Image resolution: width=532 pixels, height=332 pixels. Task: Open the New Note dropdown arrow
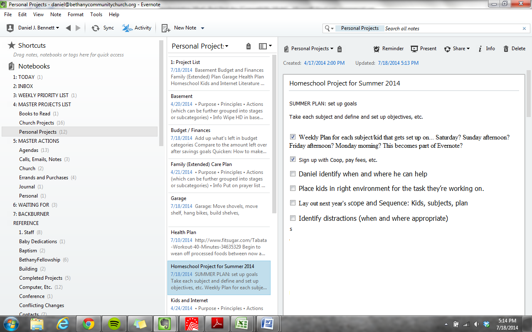202,28
